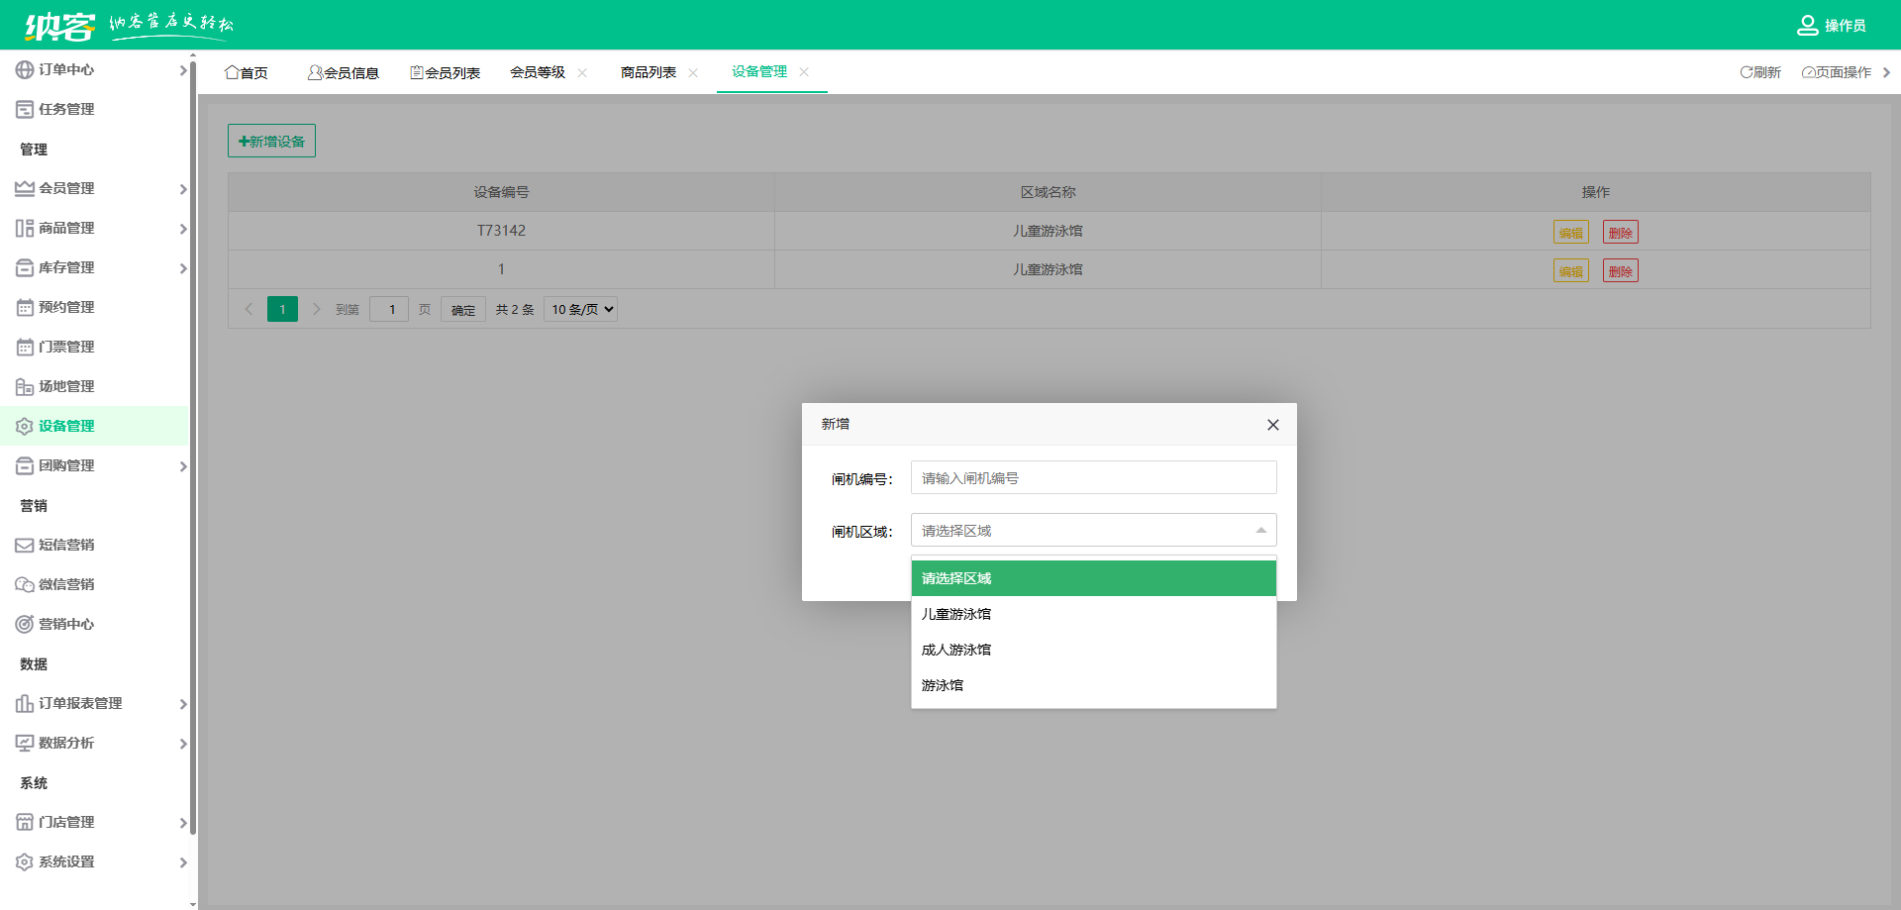Switch to the 商品列表 tab
This screenshot has width=1901, height=910.
click(x=649, y=72)
